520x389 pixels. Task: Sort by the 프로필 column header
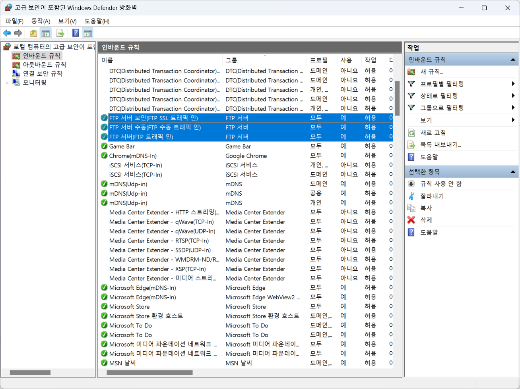pos(322,60)
